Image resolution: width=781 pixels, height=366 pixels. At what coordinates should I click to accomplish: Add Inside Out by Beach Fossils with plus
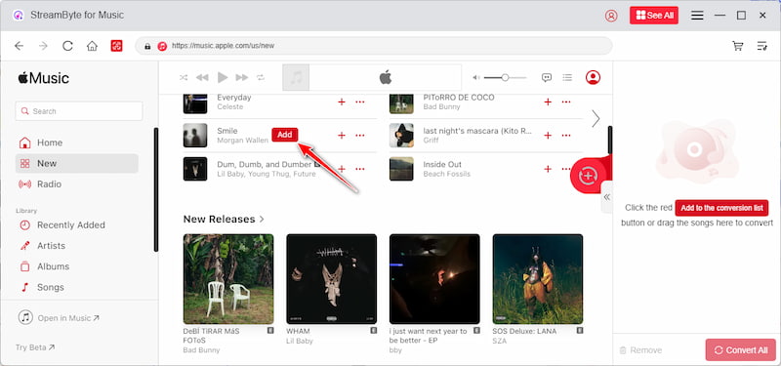pos(548,169)
